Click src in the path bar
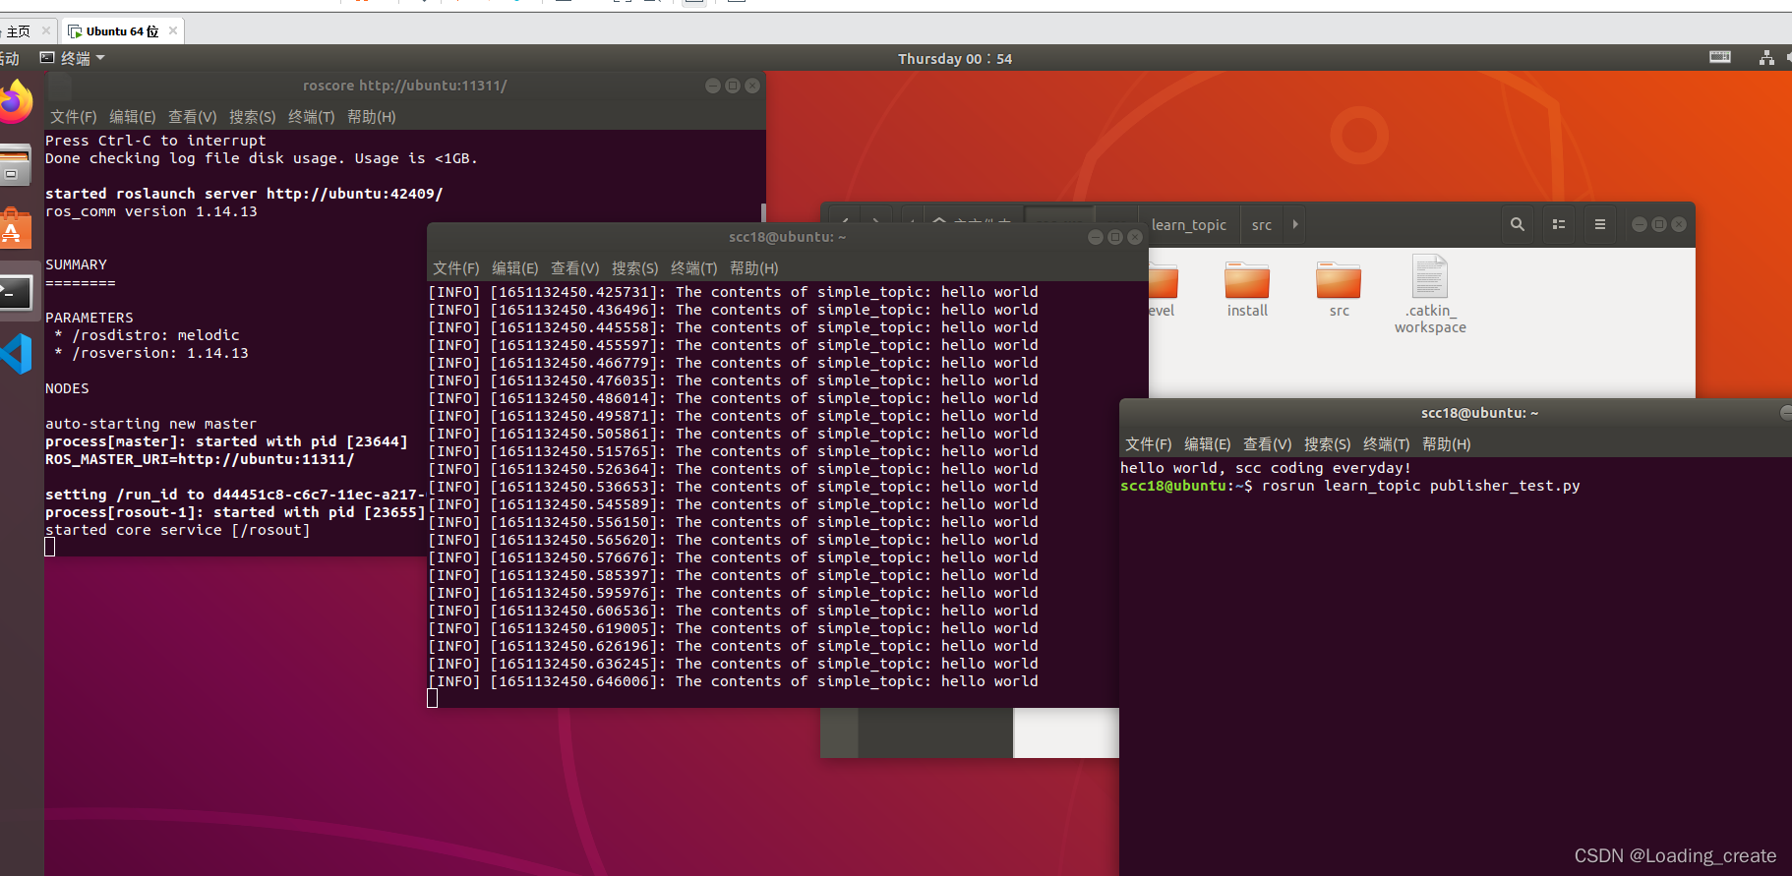Viewport: 1792px width, 876px height. 1262,225
